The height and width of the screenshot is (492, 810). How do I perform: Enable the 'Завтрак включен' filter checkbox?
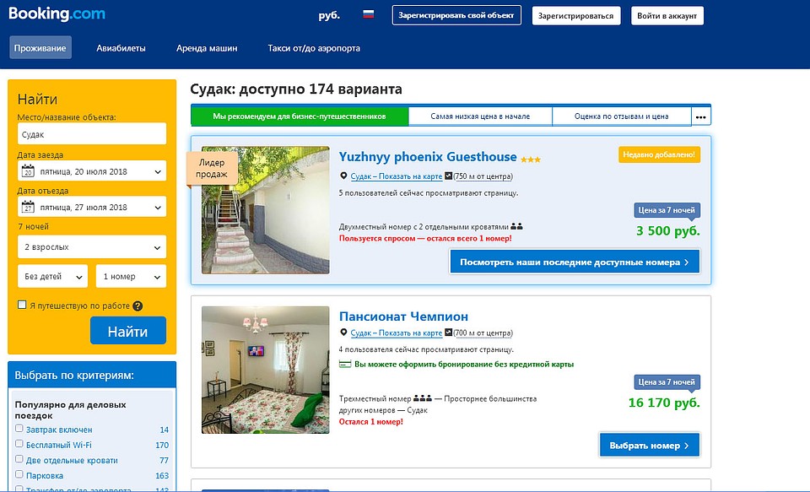point(19,429)
